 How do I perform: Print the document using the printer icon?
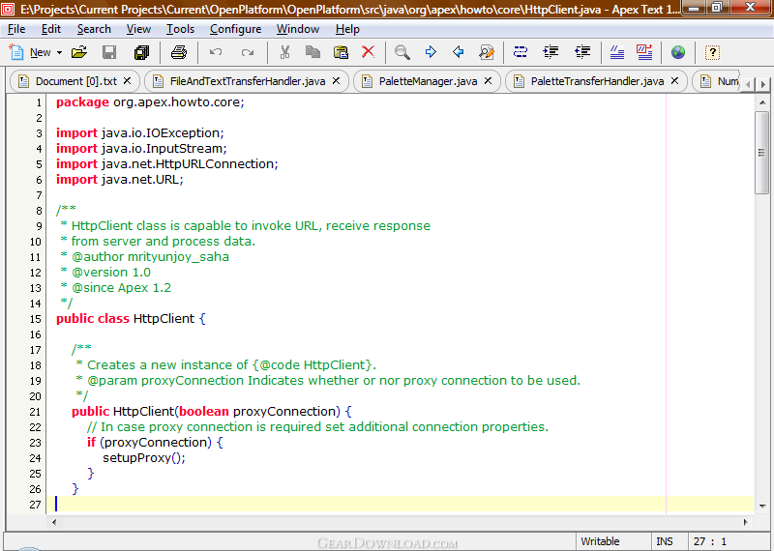click(179, 52)
